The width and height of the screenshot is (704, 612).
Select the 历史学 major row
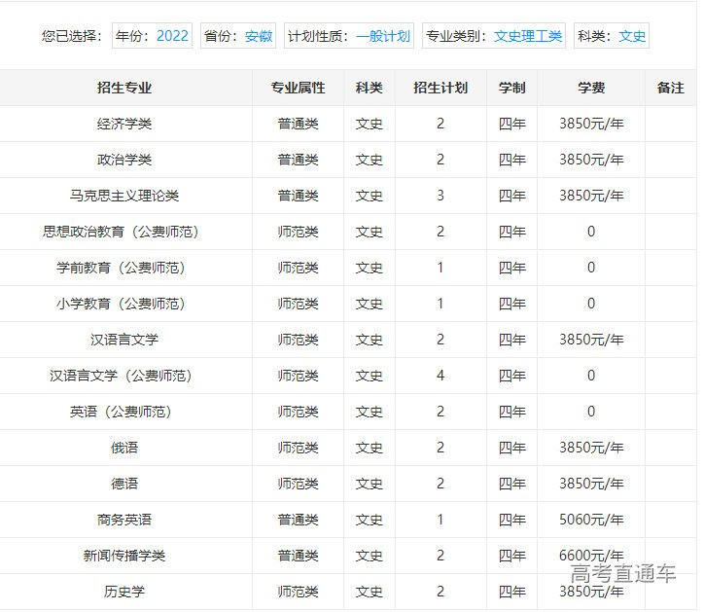tap(124, 592)
